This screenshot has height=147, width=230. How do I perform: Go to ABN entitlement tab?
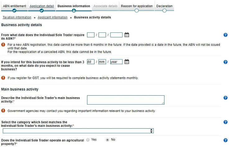tap(14, 6)
